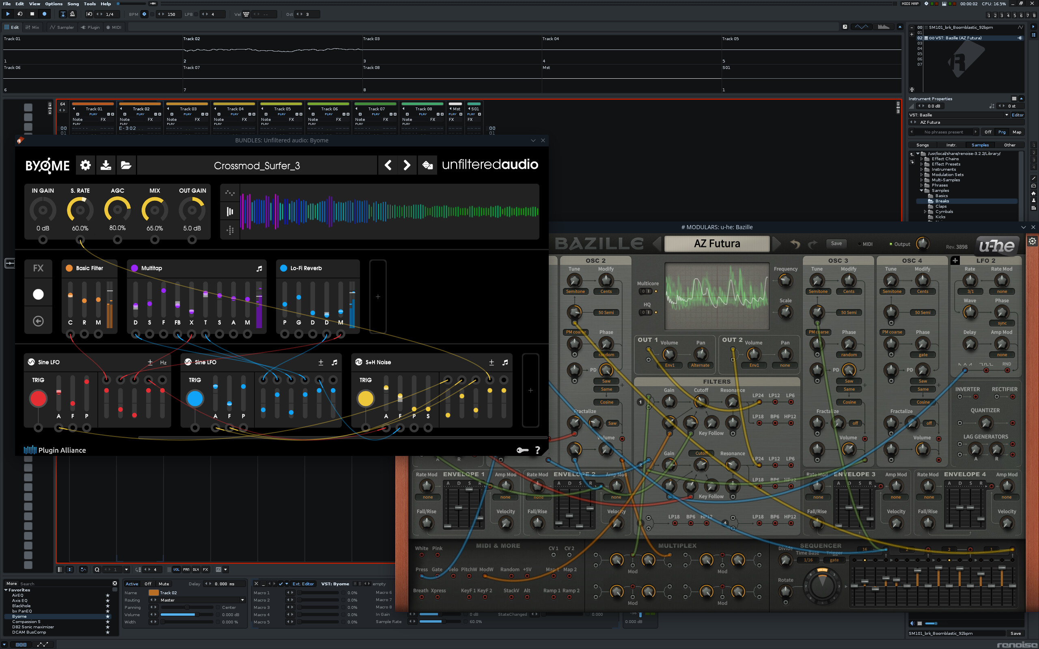1039x649 pixels.
Task: Toggle PAN column visibility in pattern editor
Action: [x=186, y=569]
